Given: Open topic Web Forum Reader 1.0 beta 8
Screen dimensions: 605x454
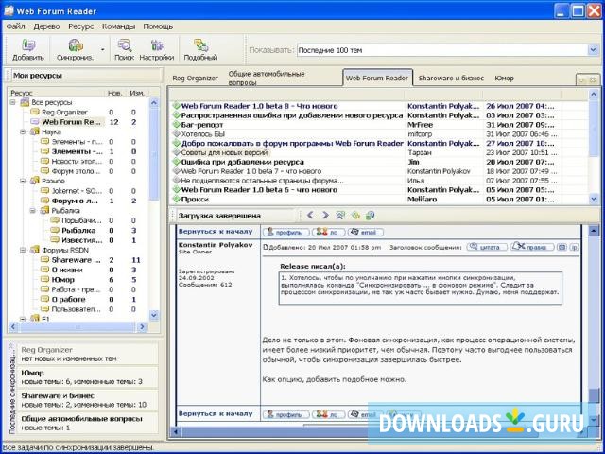Looking at the screenshot, I should 259,106.
